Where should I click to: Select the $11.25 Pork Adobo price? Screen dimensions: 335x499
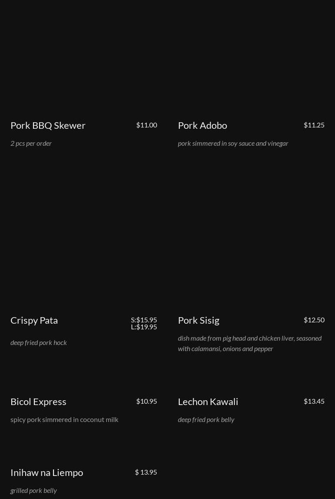tap(314, 125)
